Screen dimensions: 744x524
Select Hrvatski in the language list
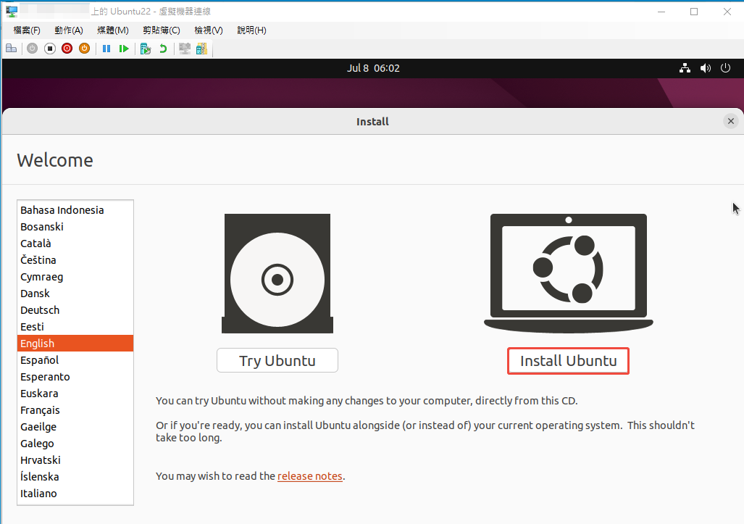[x=75, y=460]
